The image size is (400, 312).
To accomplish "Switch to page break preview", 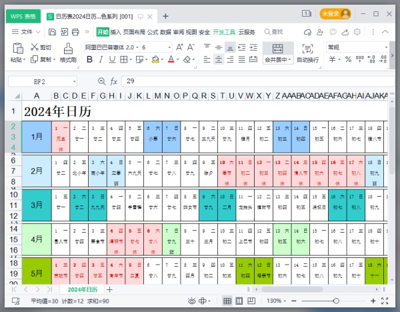I will [251, 301].
